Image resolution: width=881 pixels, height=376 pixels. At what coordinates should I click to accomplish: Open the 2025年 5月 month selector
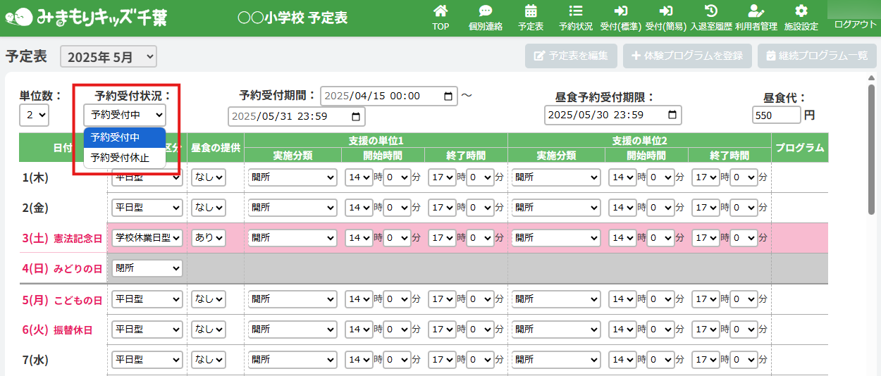coord(109,57)
